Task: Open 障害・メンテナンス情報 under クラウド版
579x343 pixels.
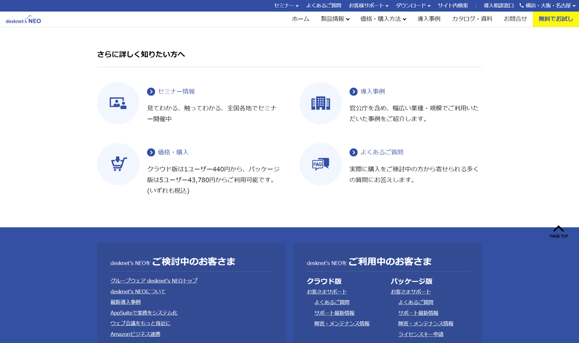Action: tap(342, 324)
